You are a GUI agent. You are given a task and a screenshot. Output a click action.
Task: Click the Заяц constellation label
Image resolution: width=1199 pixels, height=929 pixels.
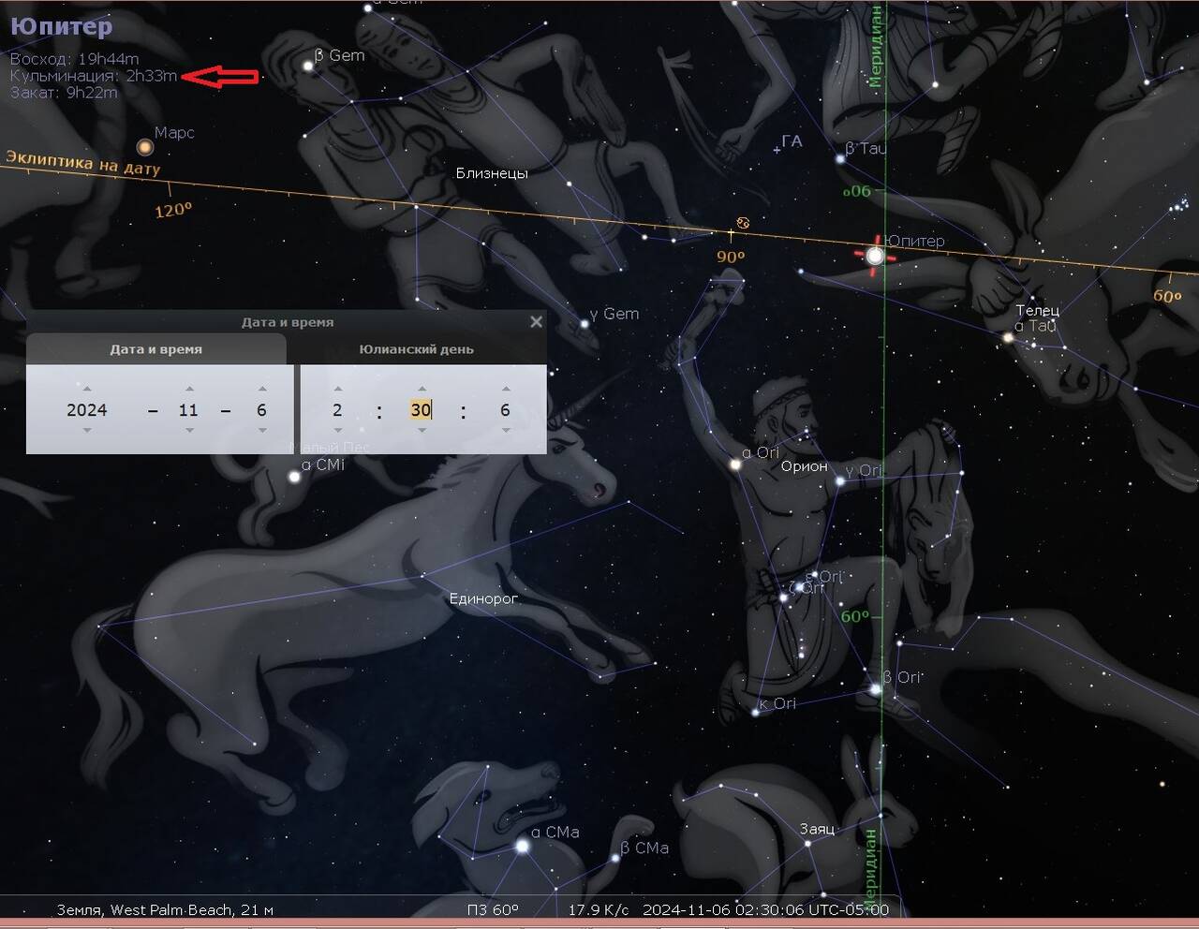817,829
